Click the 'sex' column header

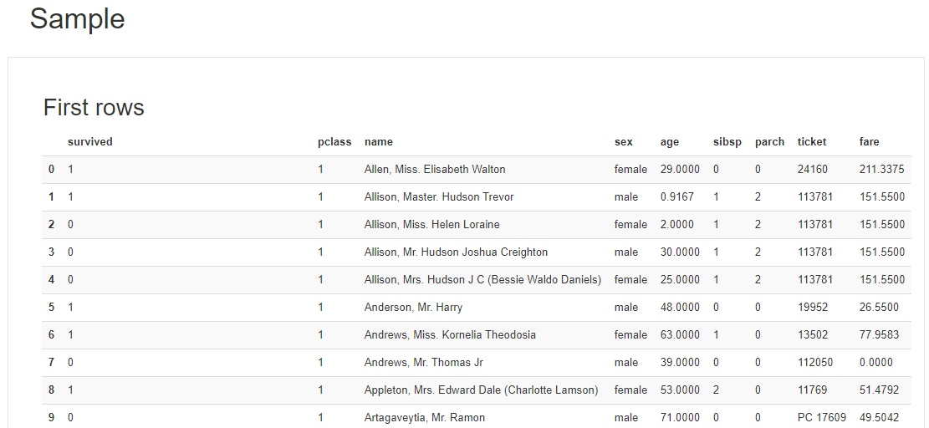pyautogui.click(x=623, y=142)
